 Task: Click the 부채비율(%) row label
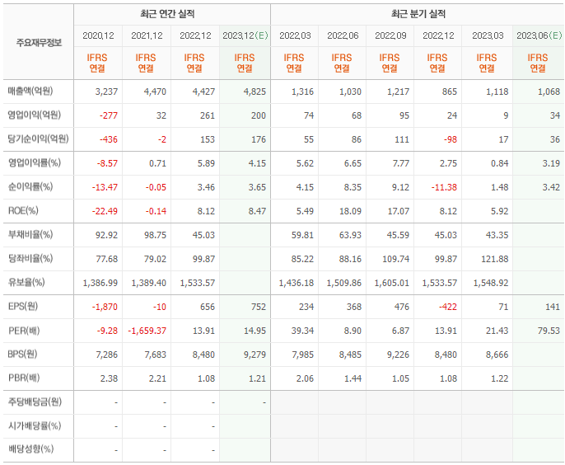pyautogui.click(x=30, y=235)
